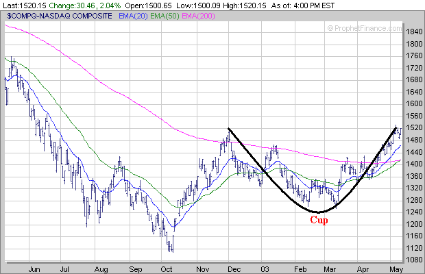The width and height of the screenshot is (425, 274).
Task: Click the 1760 price axis label
Action: pyautogui.click(x=414, y=55)
